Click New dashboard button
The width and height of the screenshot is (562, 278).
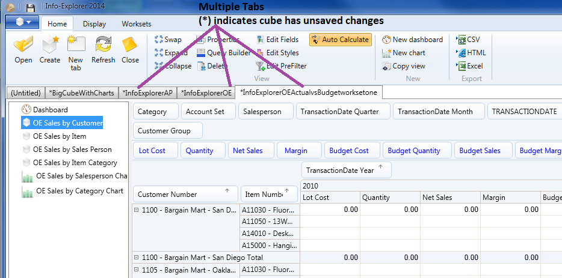pos(412,40)
